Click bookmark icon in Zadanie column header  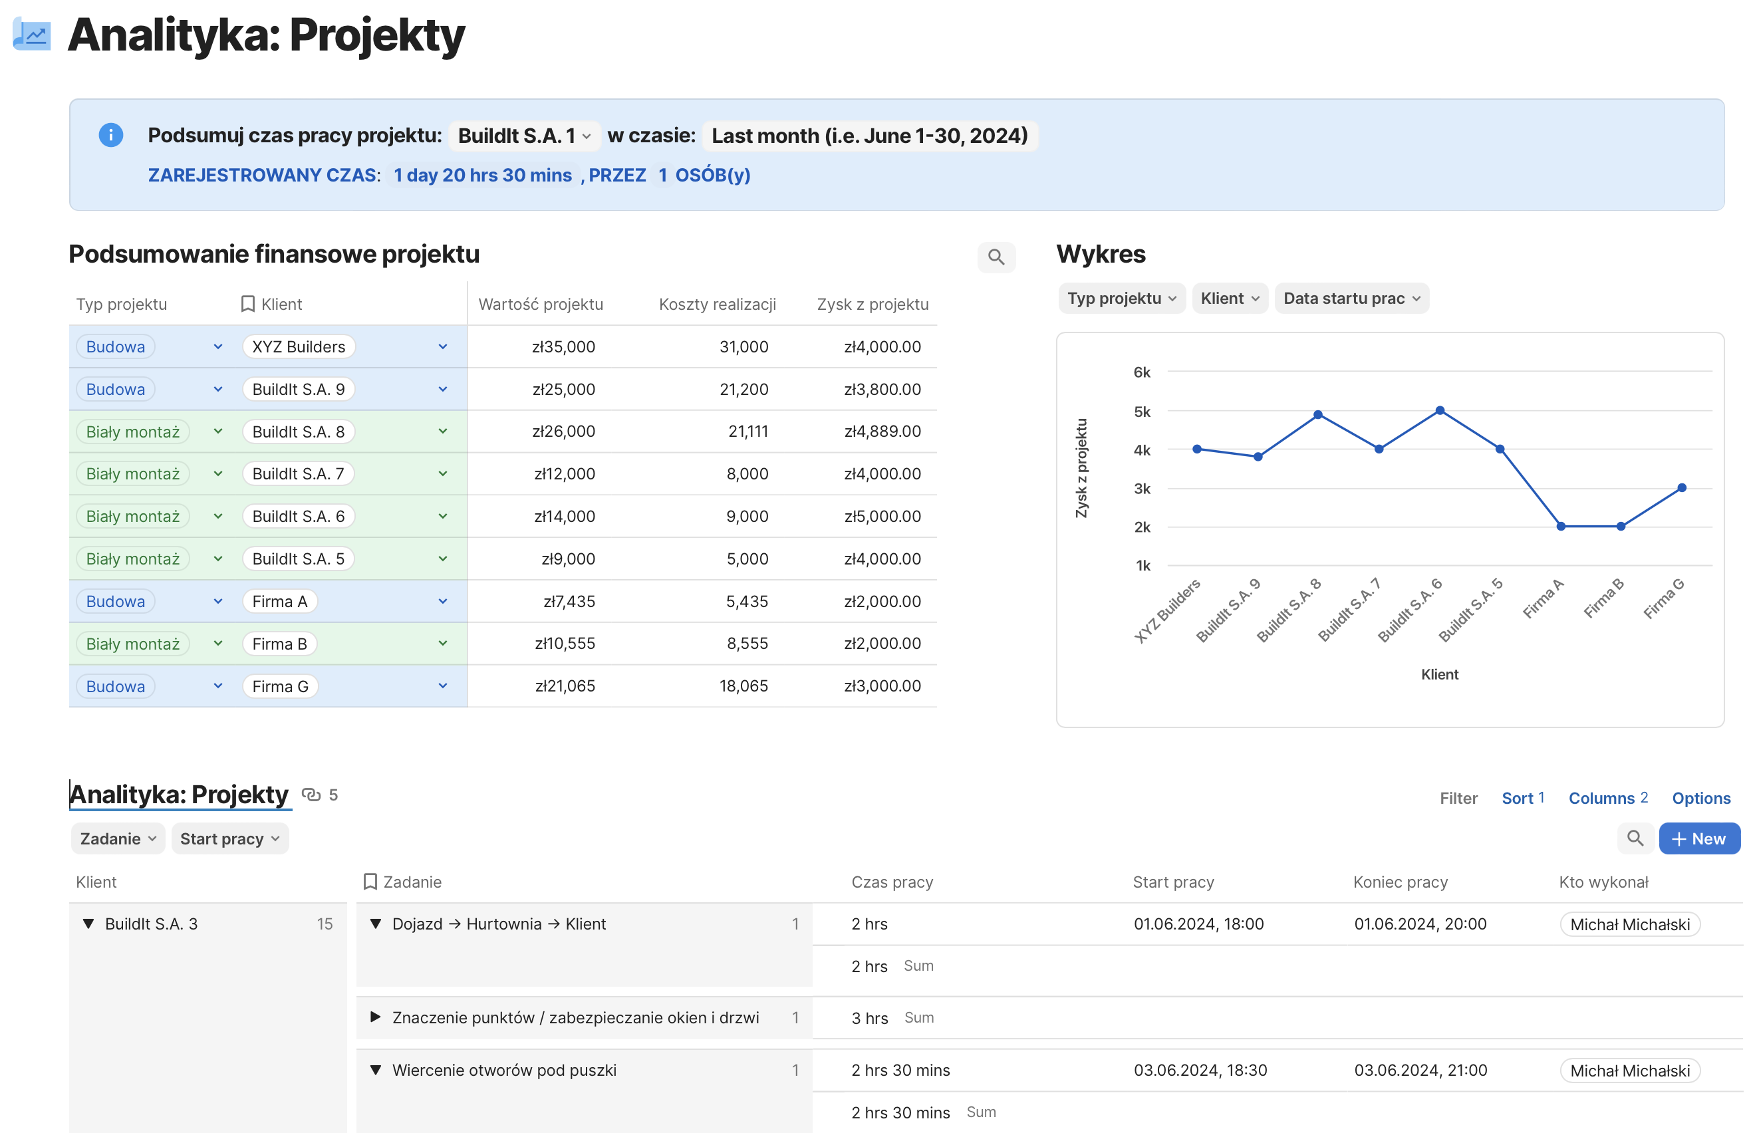[370, 882]
